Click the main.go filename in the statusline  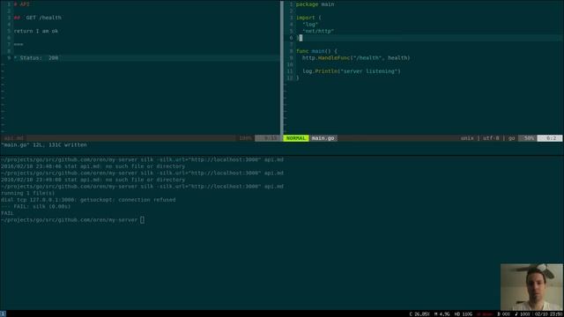323,138
